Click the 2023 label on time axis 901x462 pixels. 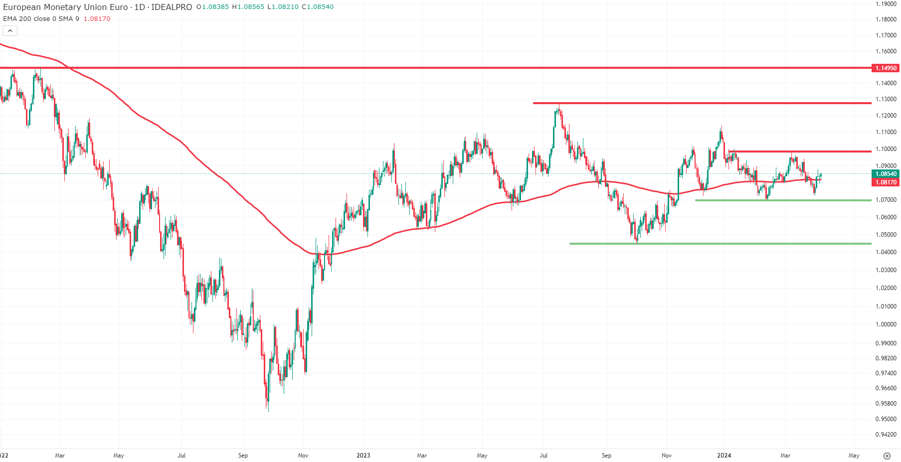(363, 456)
